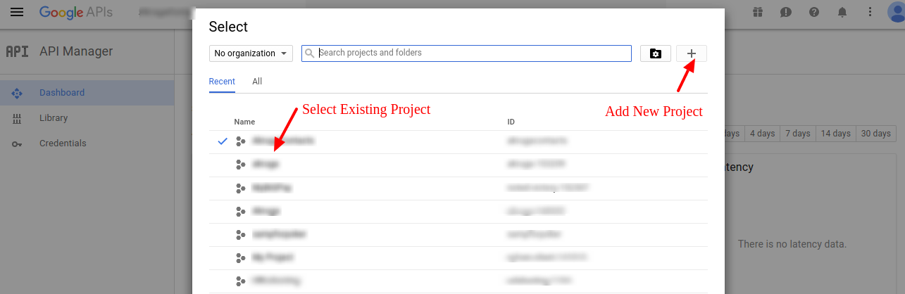The height and width of the screenshot is (294, 905).
Task: Select the 7 days time range
Action: (798, 134)
